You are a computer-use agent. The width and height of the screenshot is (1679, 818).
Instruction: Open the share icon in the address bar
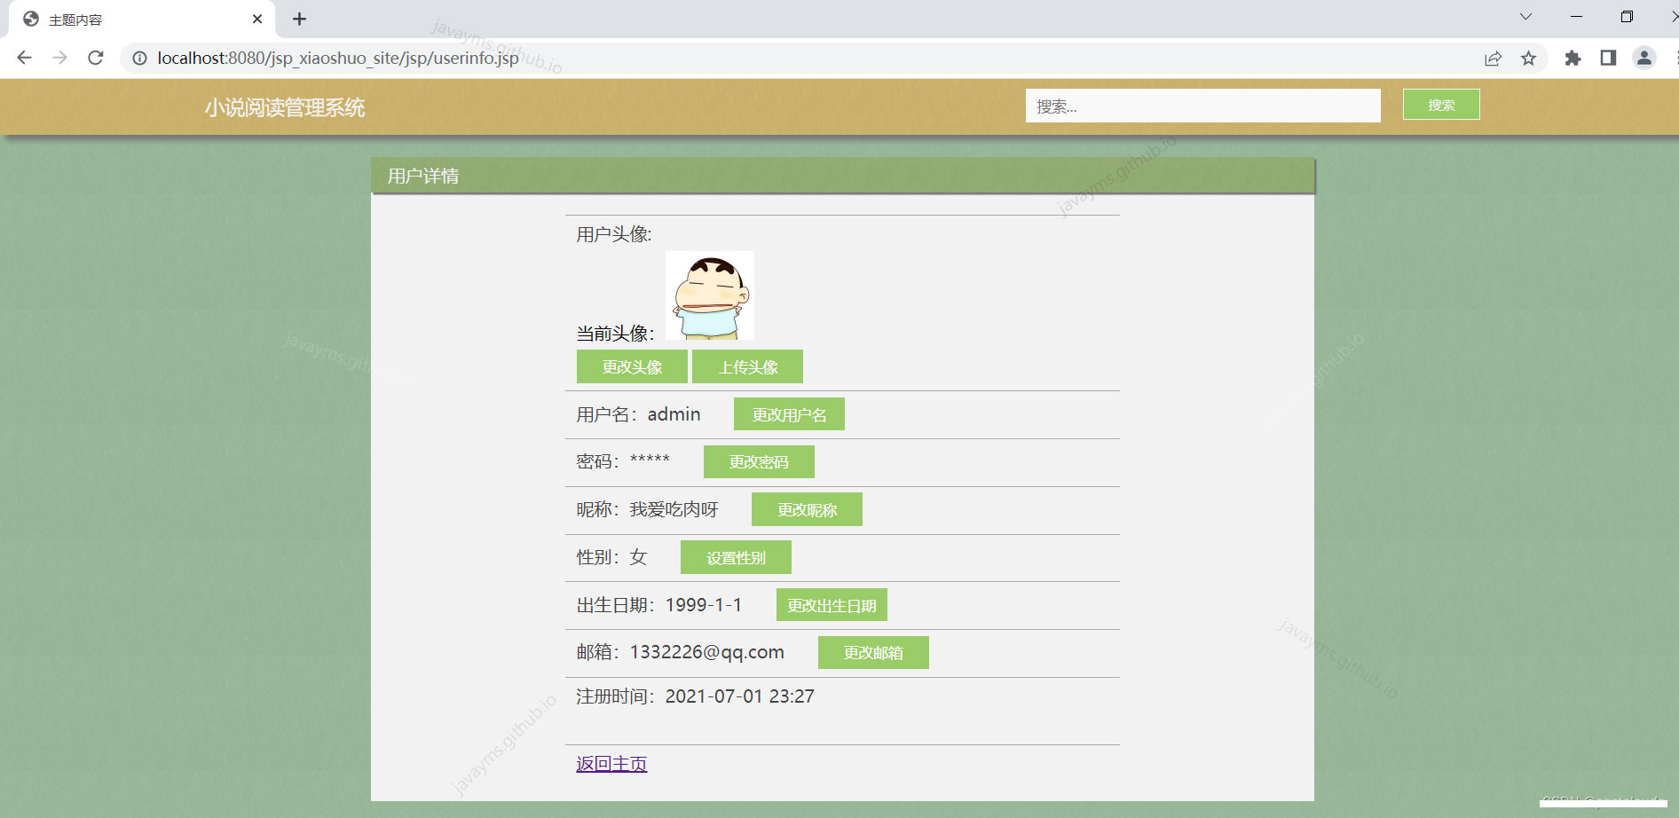pos(1493,58)
